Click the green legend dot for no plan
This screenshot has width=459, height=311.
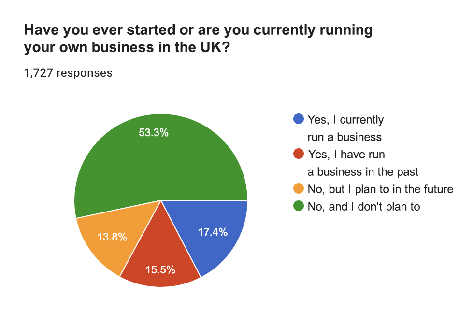[x=299, y=206]
